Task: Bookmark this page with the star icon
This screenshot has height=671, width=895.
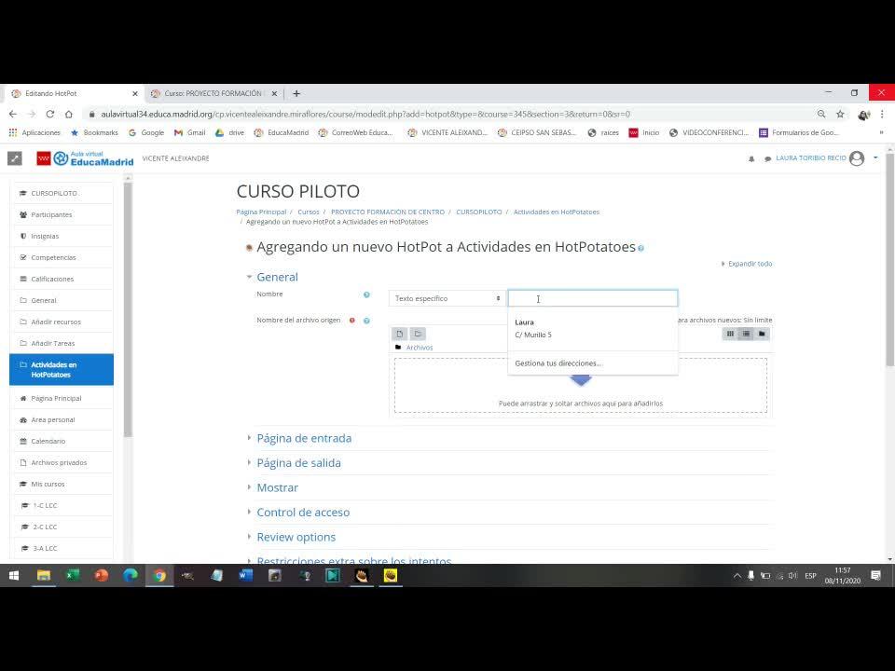Action: 840,114
